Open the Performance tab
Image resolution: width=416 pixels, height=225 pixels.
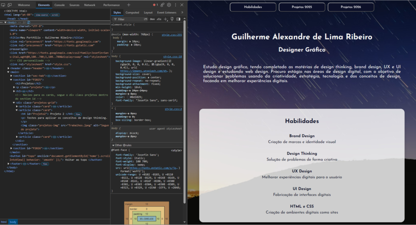[111, 5]
